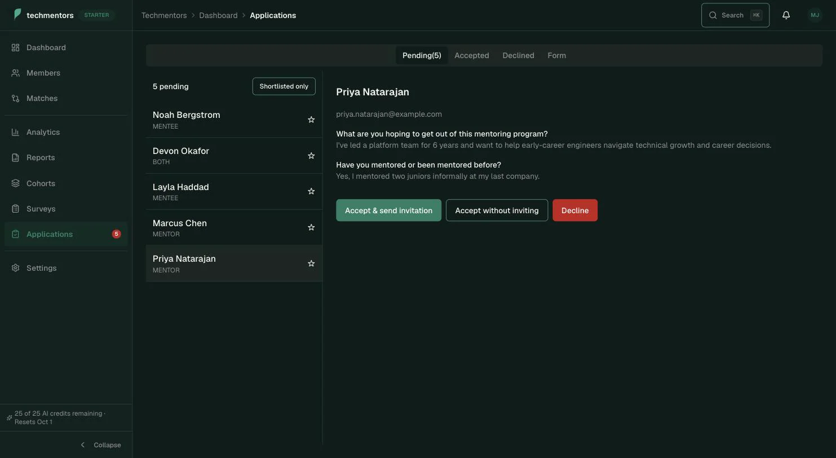Screen dimensions: 836x458
Task: Select Layla Haddad's application
Action: [234, 191]
